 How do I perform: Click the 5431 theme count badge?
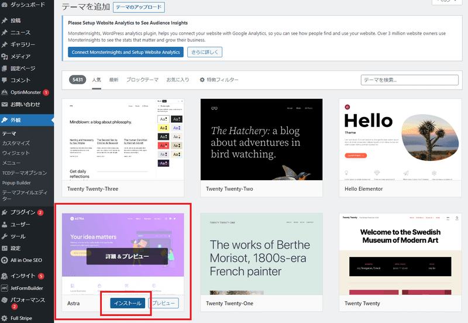(78, 80)
